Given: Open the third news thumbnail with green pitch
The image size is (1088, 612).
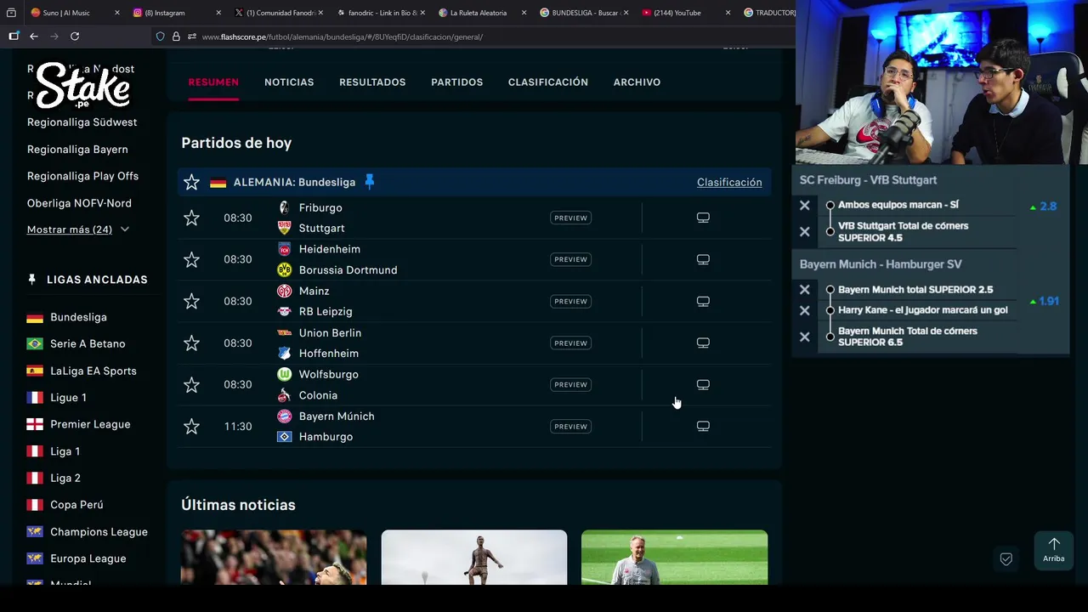Looking at the screenshot, I should pyautogui.click(x=674, y=558).
